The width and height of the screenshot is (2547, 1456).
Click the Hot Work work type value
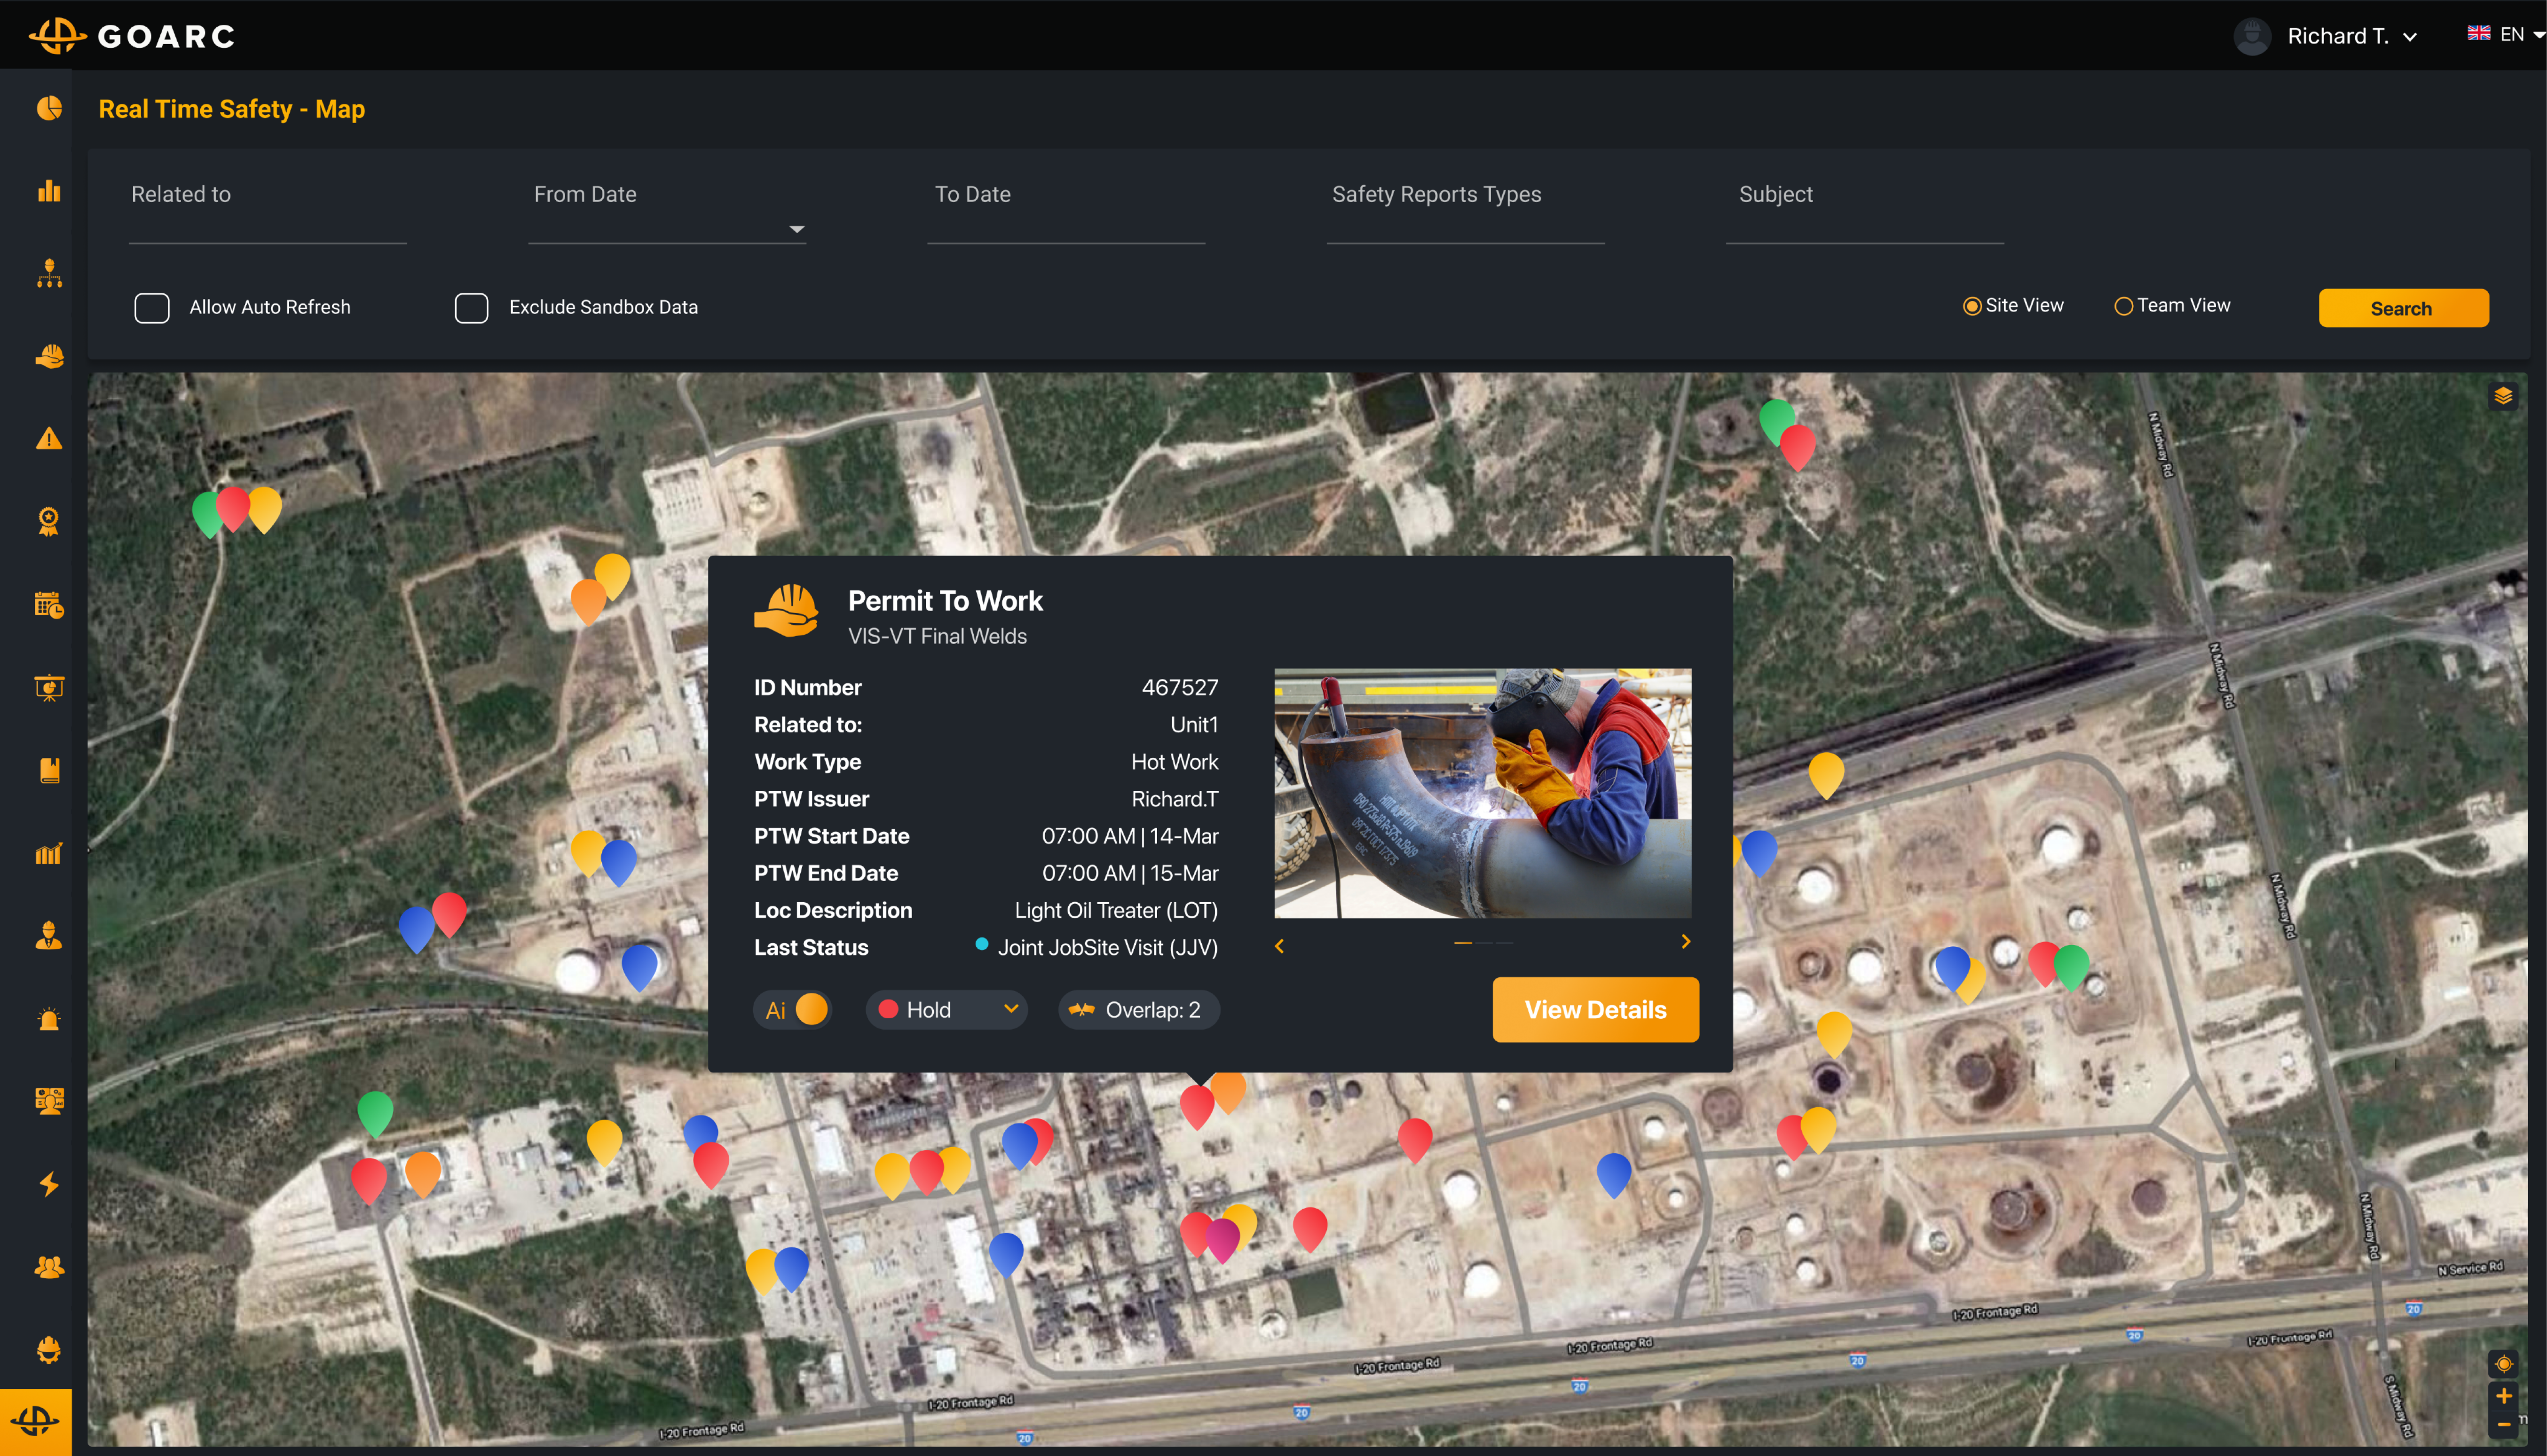point(1174,761)
